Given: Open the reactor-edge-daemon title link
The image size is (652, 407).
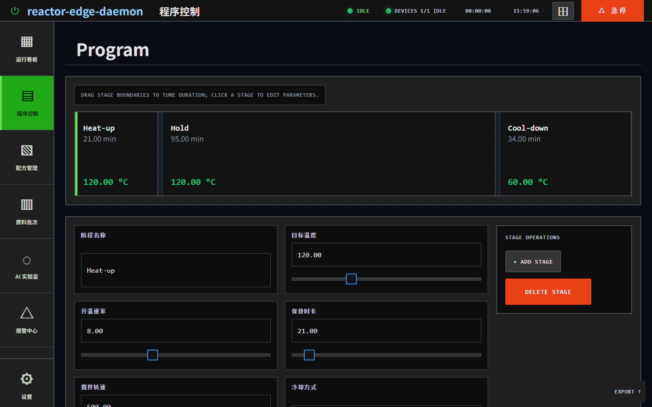Looking at the screenshot, I should click(x=85, y=11).
